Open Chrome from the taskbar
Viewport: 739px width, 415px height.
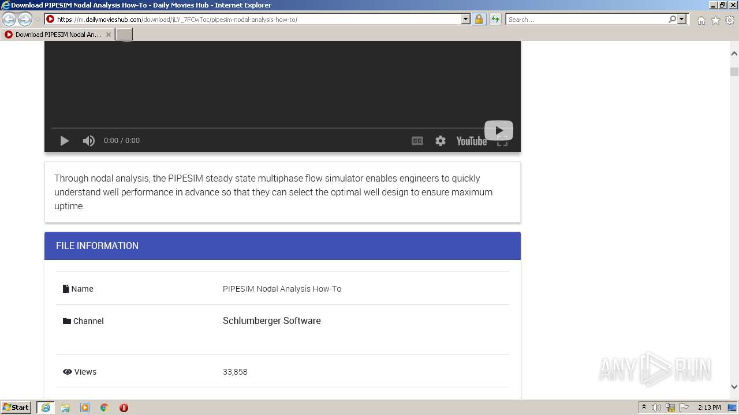[x=104, y=408]
